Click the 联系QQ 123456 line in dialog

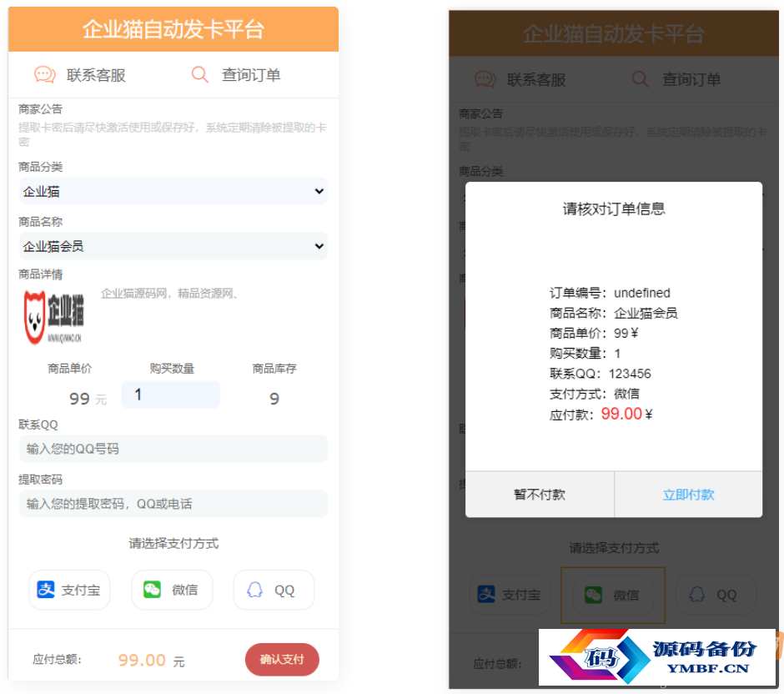[600, 374]
